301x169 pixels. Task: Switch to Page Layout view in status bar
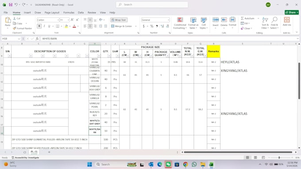[x=255, y=158]
